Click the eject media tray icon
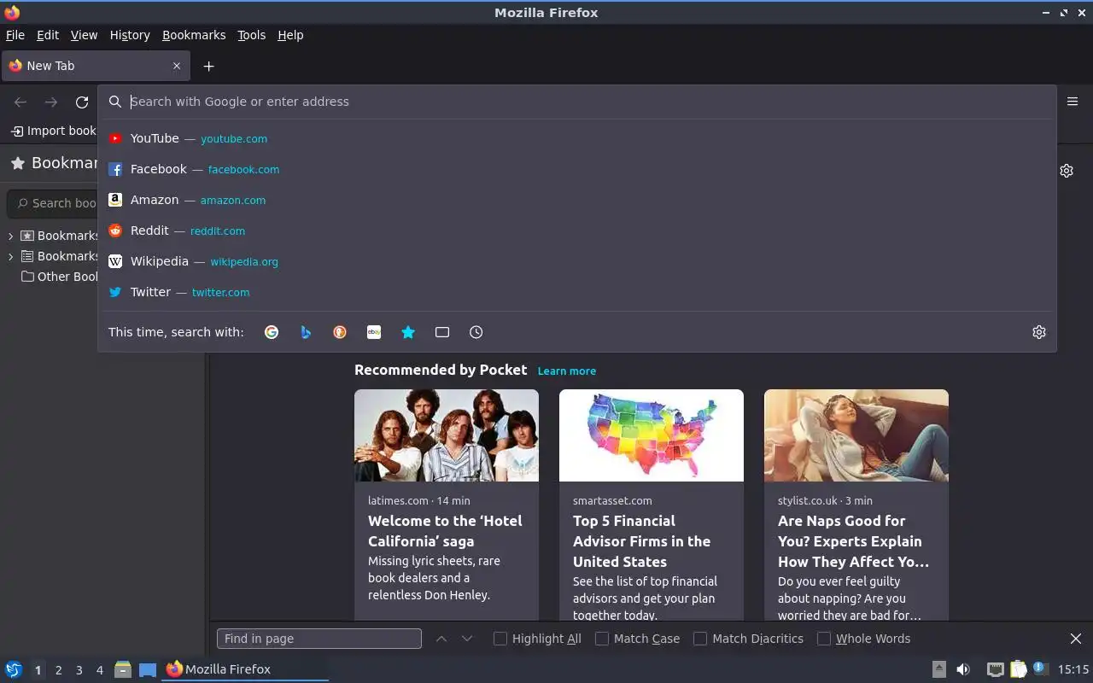1093x683 pixels. pyautogui.click(x=938, y=669)
